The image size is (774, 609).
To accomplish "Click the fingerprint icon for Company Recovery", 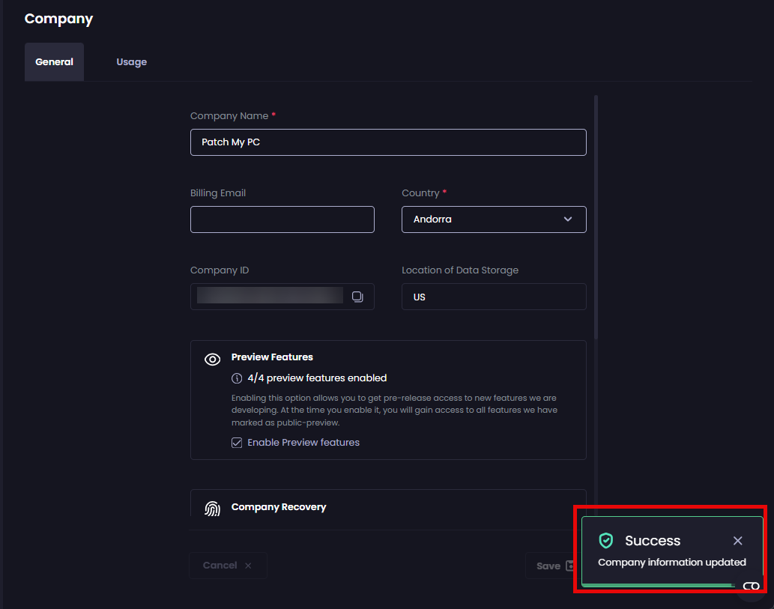I will pos(212,507).
